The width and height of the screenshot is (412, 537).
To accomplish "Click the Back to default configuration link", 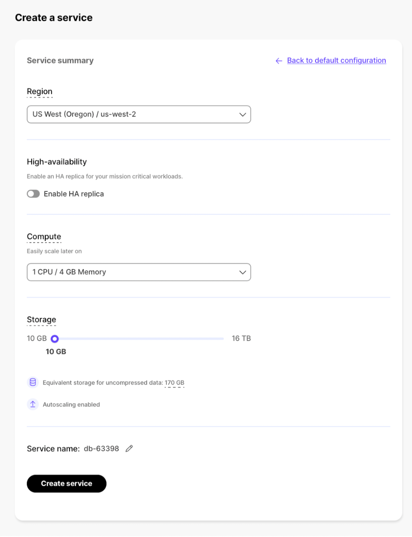I will (x=336, y=61).
